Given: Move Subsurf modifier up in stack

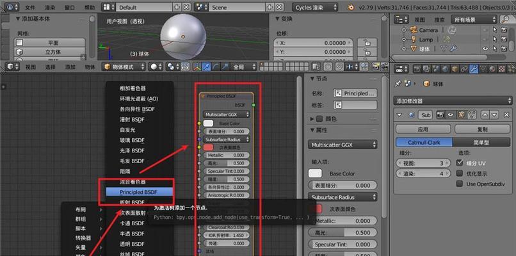Looking at the screenshot, I should point(485,115).
